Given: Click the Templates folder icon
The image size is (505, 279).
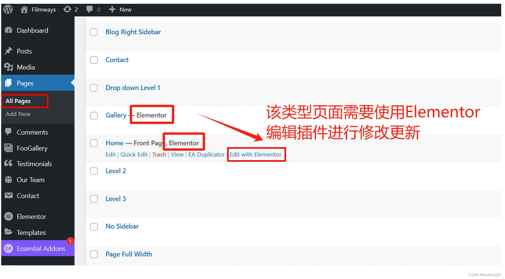Looking at the screenshot, I should [8, 232].
